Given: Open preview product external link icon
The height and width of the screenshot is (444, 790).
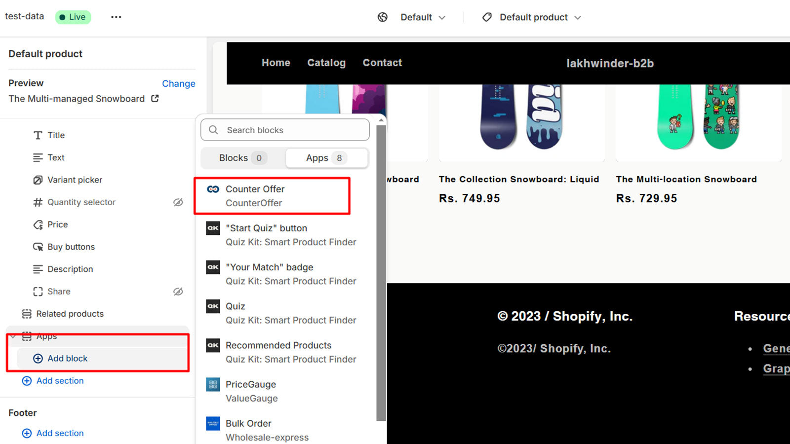Looking at the screenshot, I should 155,98.
